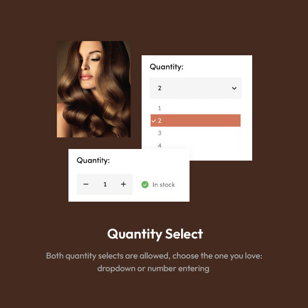The height and width of the screenshot is (308, 308).
Task: Click the orange highlighted row in dropdown
Action: (195, 121)
